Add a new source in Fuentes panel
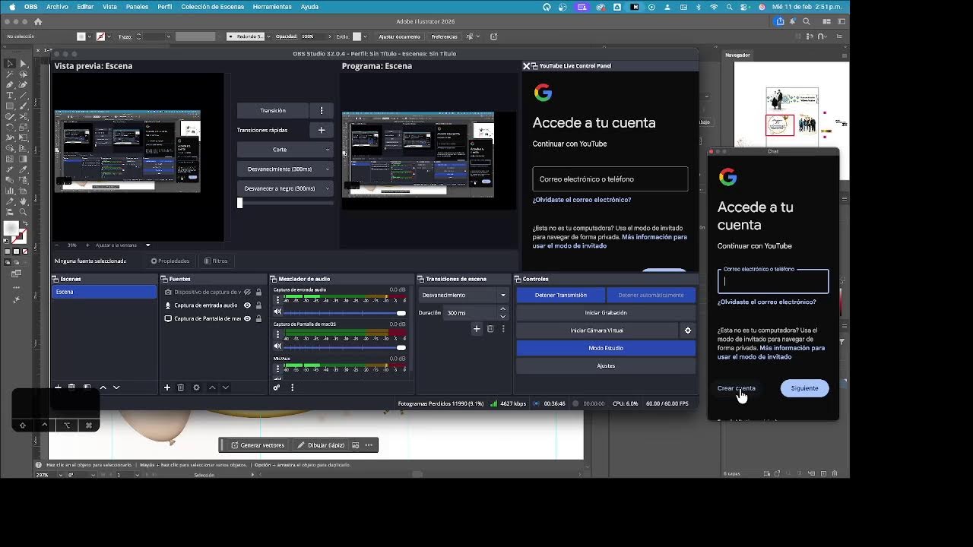This screenshot has width=973, height=547. (x=167, y=387)
